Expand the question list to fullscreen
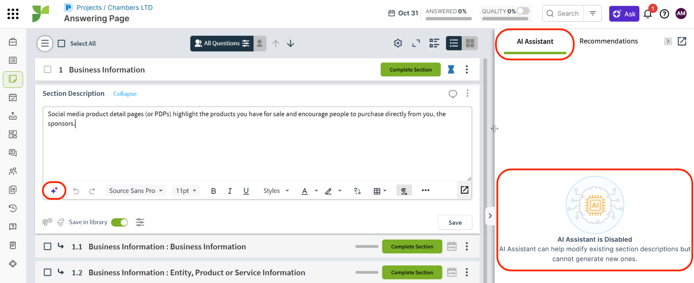The image size is (694, 283). coord(416,43)
